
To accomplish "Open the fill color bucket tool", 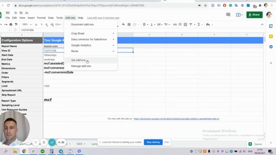I will tap(123, 24).
